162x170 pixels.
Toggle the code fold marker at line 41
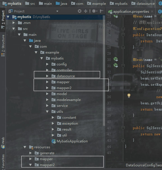[x=123, y=128]
